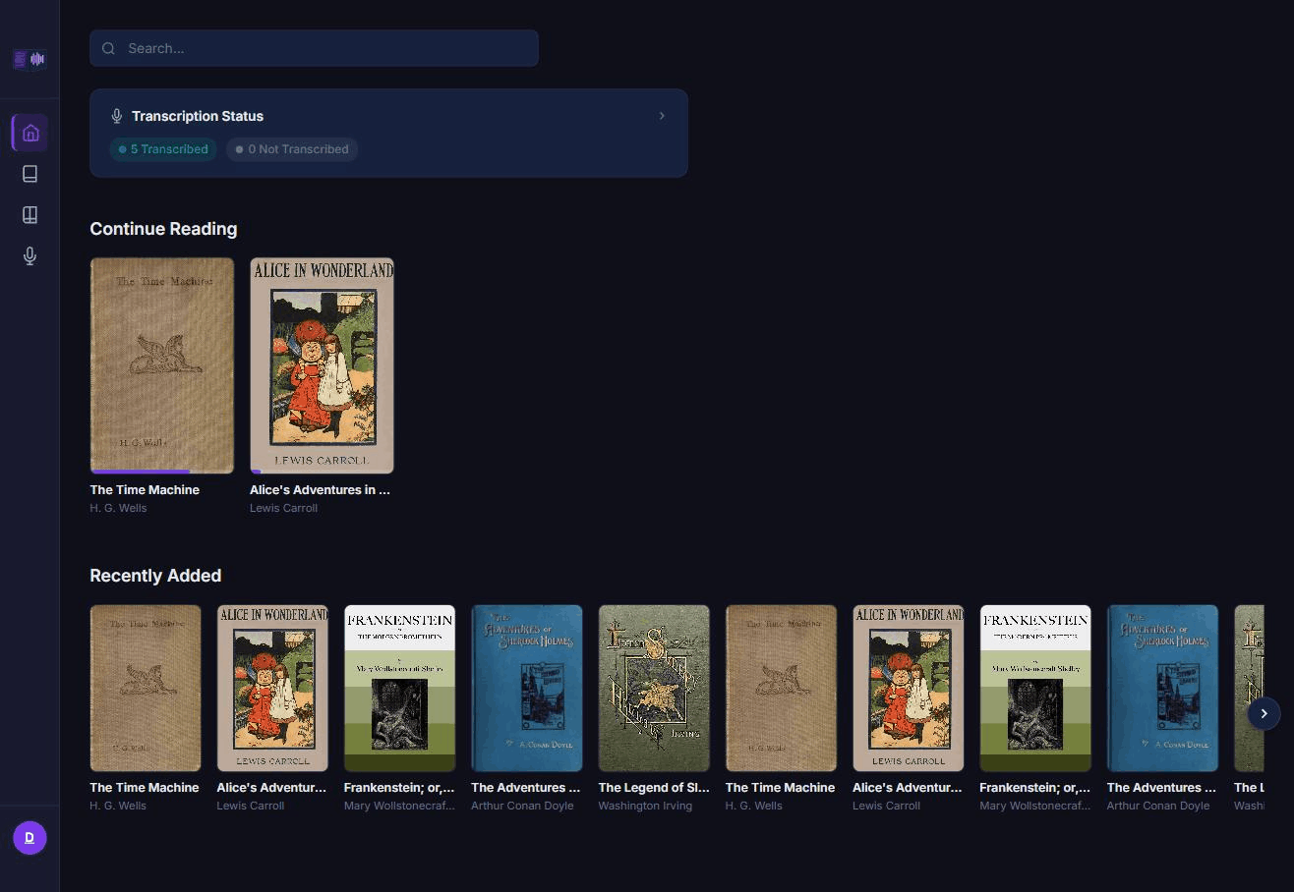Advance the Recently Added carousel with the right arrow
Image resolution: width=1294 pixels, height=892 pixels.
[1264, 713]
